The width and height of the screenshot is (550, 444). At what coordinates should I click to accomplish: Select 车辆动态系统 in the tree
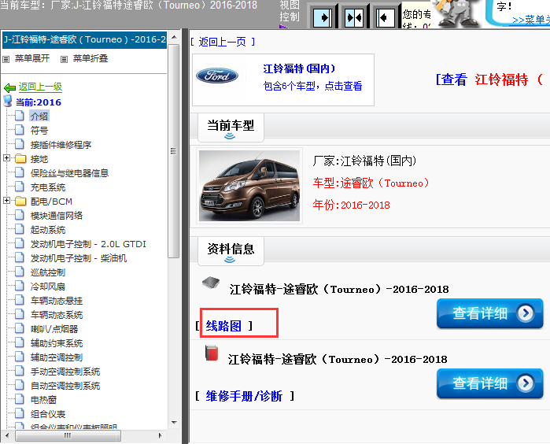(57, 315)
